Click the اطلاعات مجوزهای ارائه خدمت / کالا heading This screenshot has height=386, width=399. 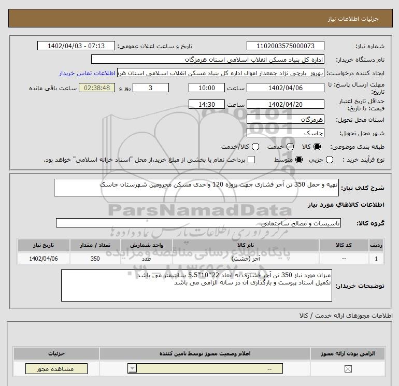(346, 316)
